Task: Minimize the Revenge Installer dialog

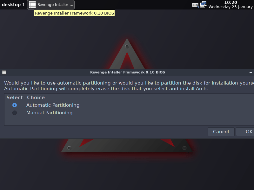Action: (251, 73)
